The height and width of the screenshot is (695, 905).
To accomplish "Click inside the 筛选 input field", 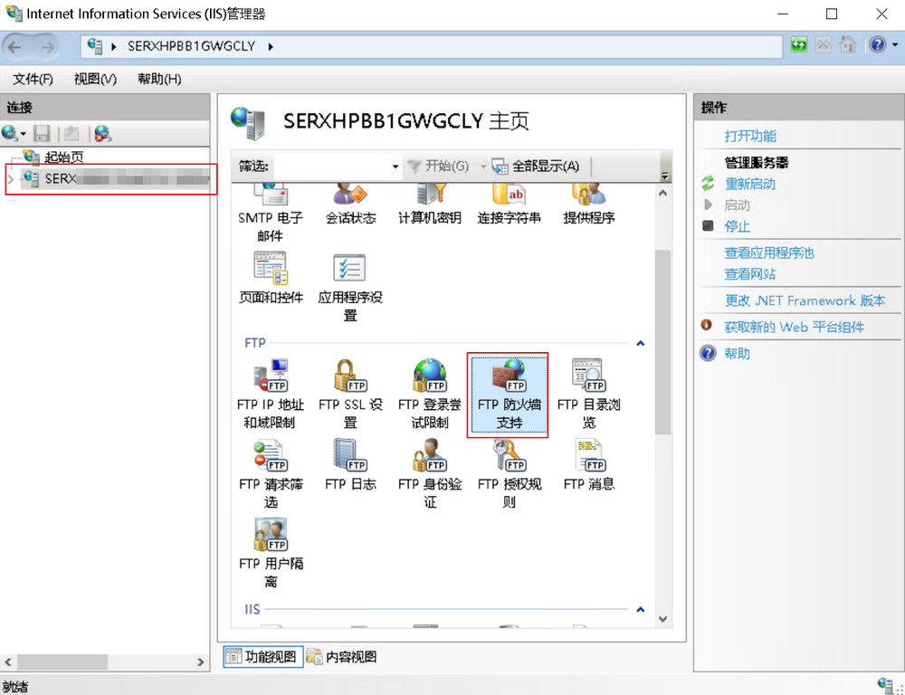I will tap(331, 167).
